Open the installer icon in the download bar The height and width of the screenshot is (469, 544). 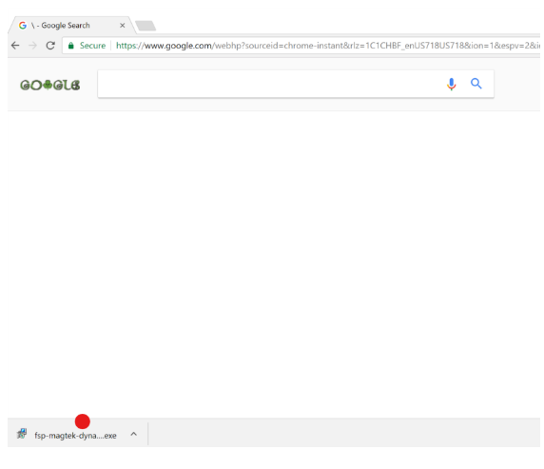tap(22, 434)
